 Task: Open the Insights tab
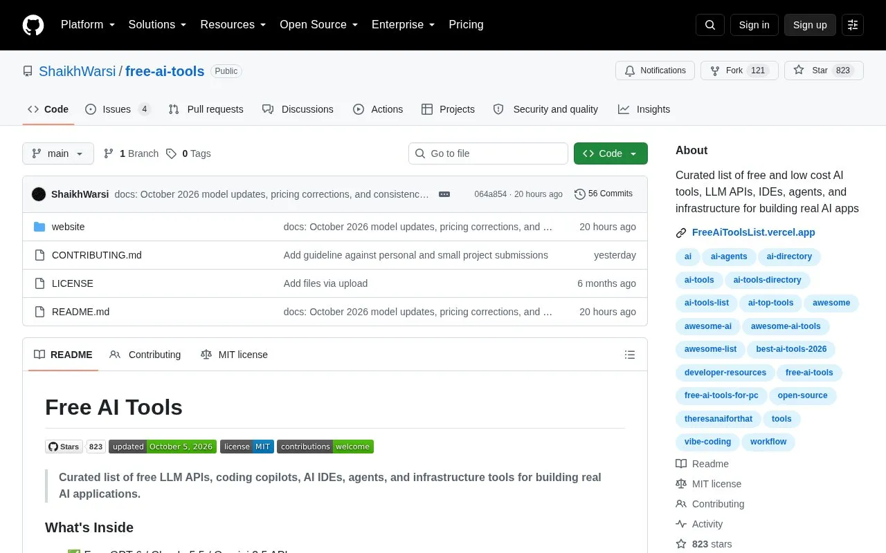pos(644,109)
